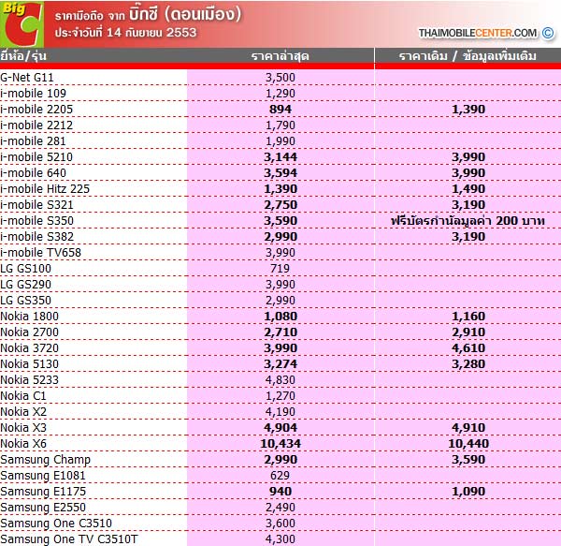Viewport: 561px width, 546px height.
Task: Click the 2,490 price of Samsung E2550
Action: point(280,508)
